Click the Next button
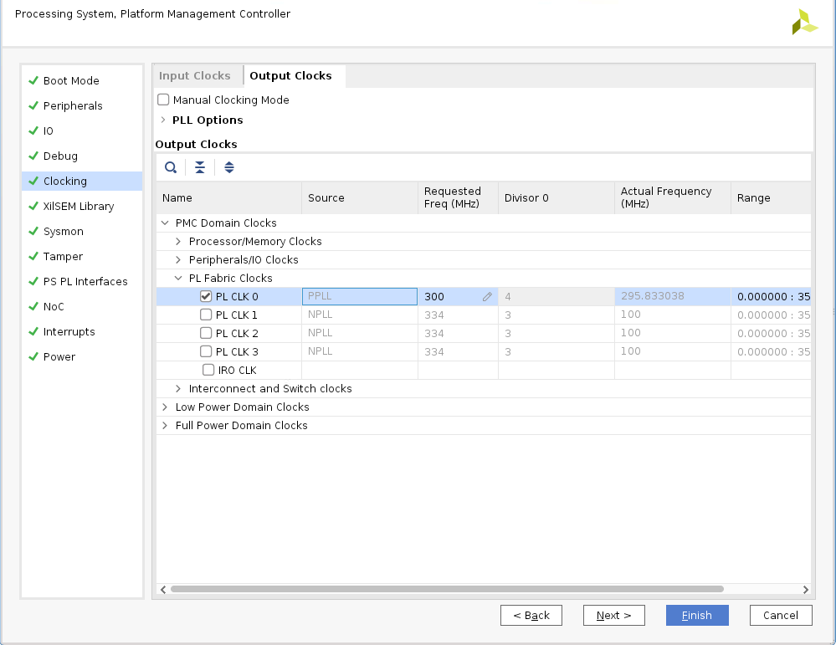The height and width of the screenshot is (645, 836). click(613, 615)
